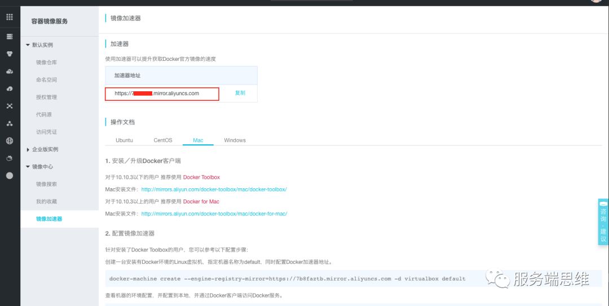Image resolution: width=609 pixels, height=306 pixels.
Task: Click the 操作文档 section heading
Action: pyautogui.click(x=123, y=122)
